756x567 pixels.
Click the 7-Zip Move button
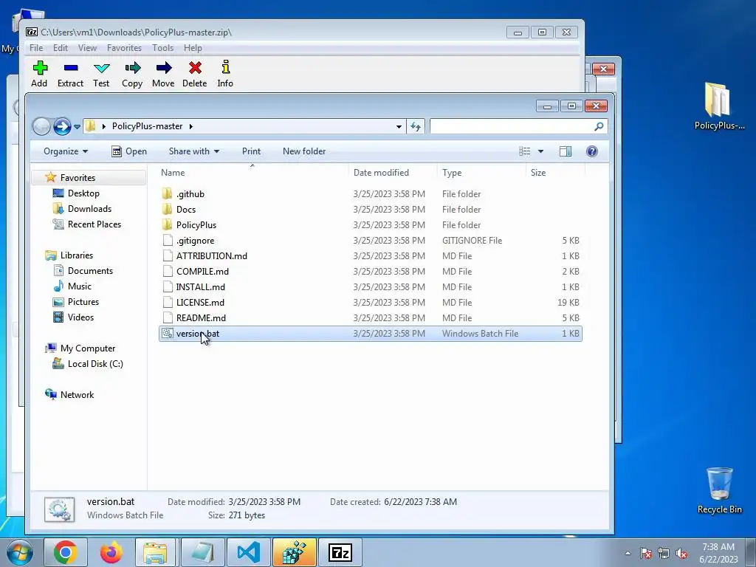pos(163,74)
